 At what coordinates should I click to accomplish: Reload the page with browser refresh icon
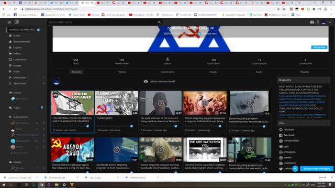pyautogui.click(x=15, y=9)
